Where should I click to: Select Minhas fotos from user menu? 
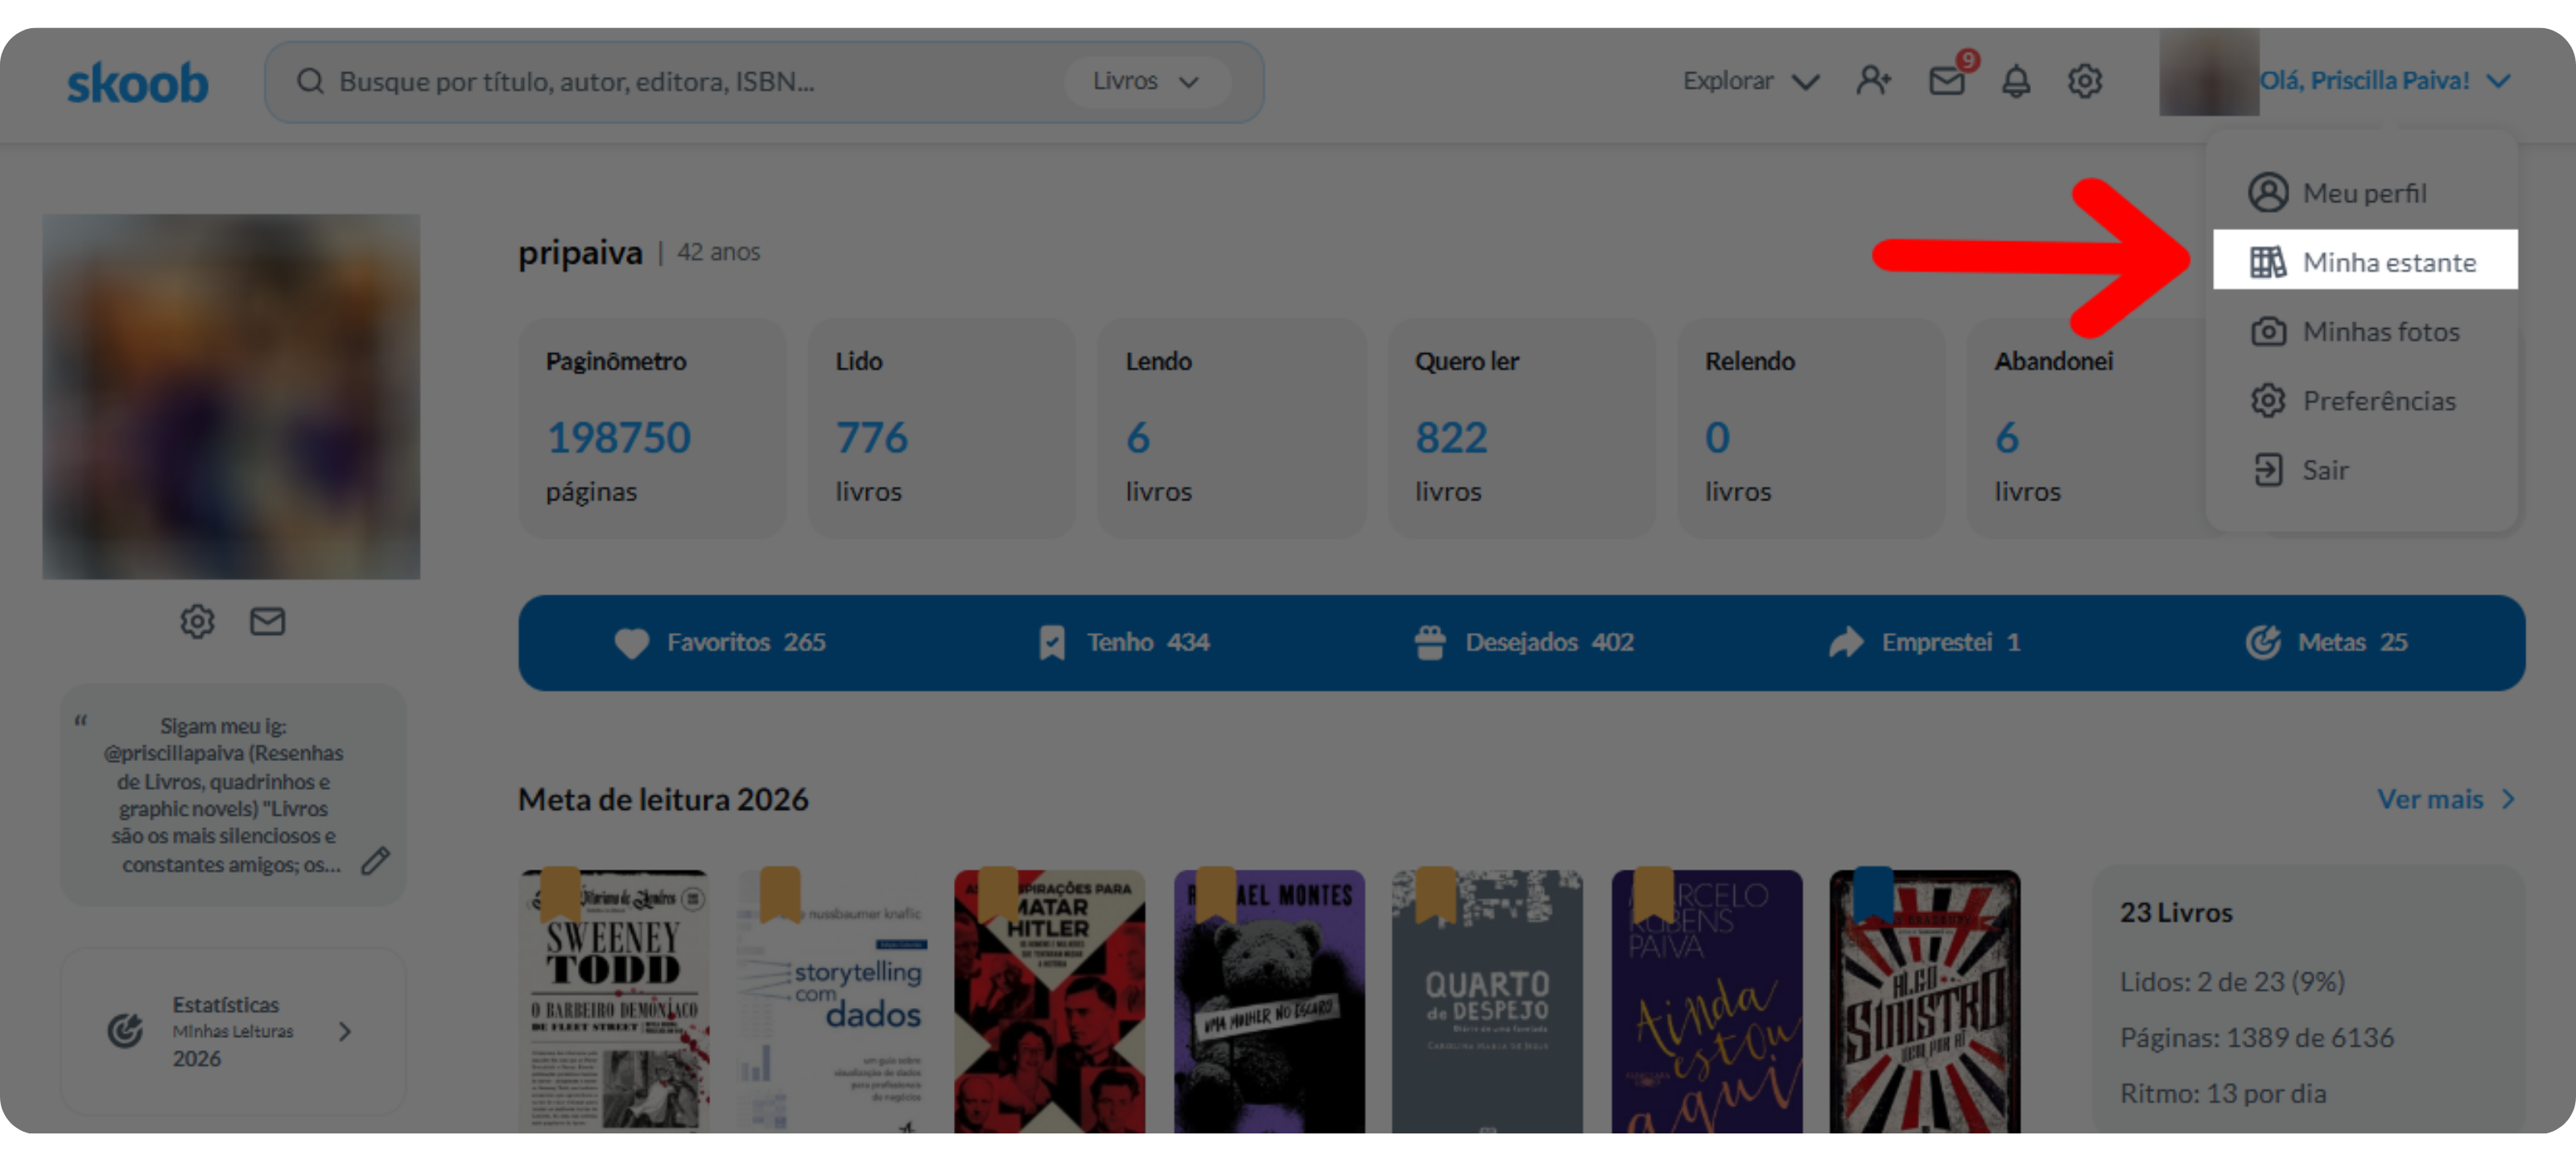click(x=2365, y=331)
